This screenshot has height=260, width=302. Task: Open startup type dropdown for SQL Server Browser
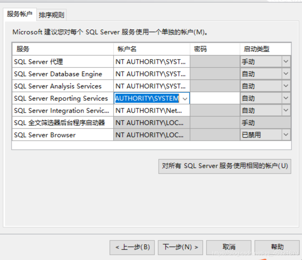[286, 135]
